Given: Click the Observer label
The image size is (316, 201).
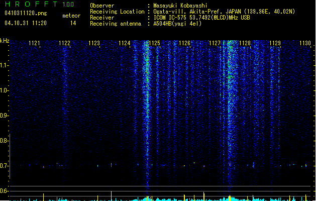Looking at the screenshot, I should tap(102, 6).
